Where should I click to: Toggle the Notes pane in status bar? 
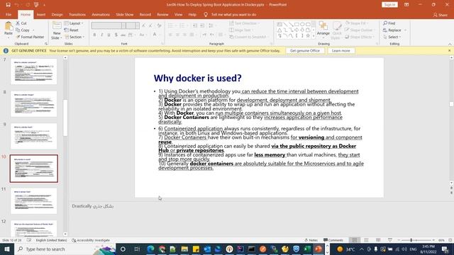pos(311,240)
